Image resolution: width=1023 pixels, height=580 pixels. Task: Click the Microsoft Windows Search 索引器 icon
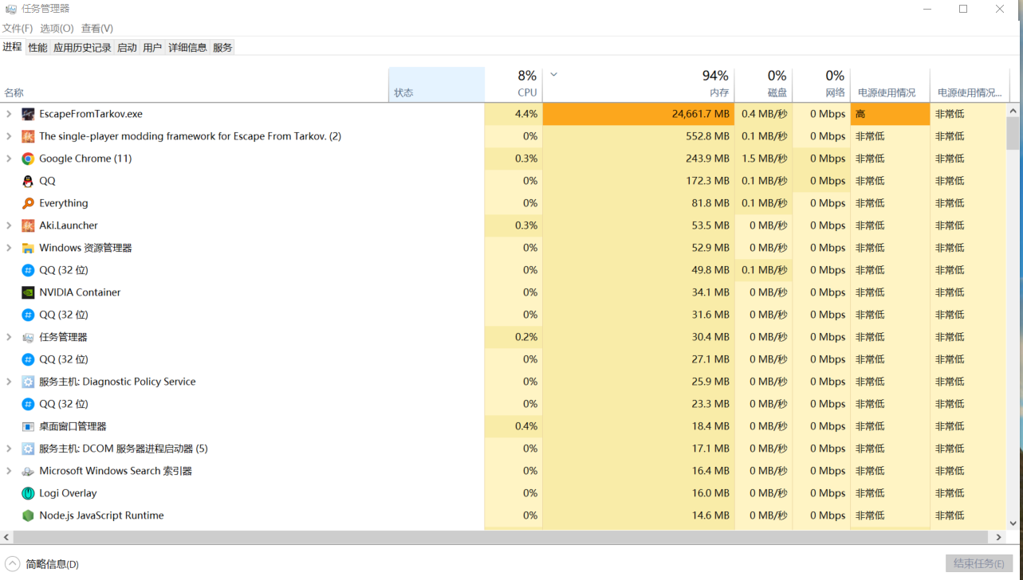coord(28,471)
